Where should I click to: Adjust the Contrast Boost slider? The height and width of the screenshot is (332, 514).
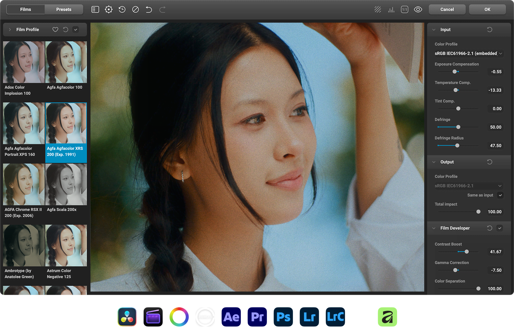466,252
